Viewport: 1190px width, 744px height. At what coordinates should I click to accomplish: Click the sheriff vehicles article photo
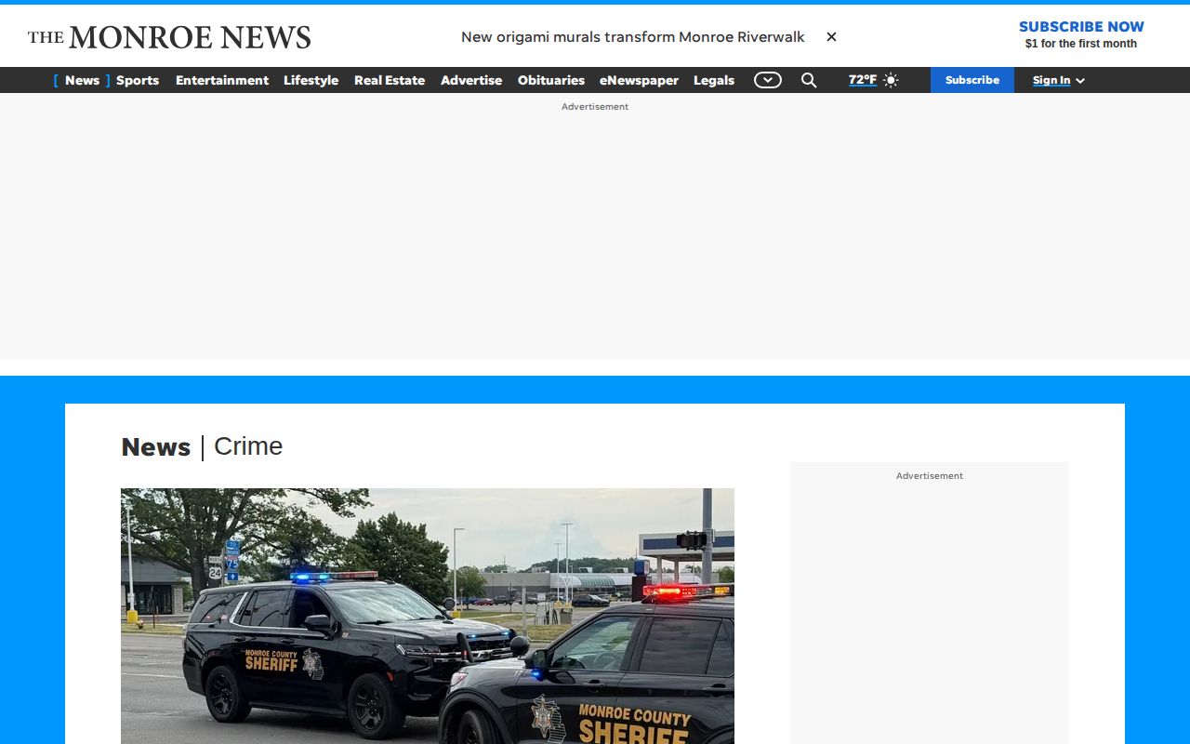click(x=428, y=616)
